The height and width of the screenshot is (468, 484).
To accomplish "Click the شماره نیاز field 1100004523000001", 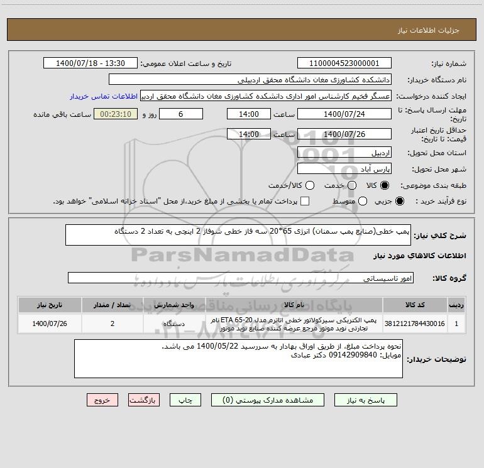I will (344, 63).
